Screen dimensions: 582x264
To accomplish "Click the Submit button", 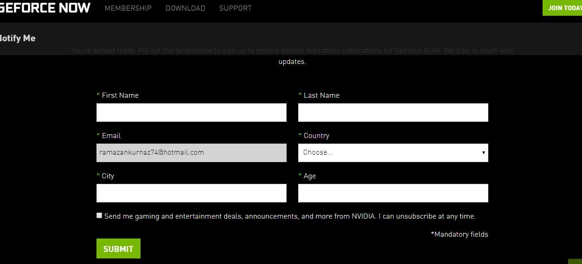I will (118, 249).
